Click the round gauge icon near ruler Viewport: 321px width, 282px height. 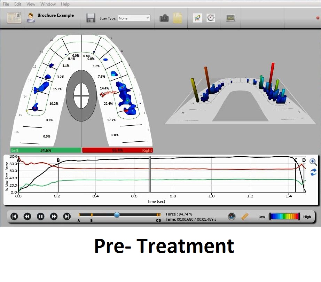tap(232, 217)
